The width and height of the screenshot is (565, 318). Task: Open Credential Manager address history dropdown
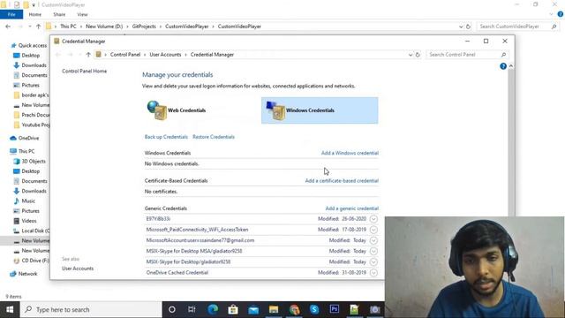click(411, 55)
